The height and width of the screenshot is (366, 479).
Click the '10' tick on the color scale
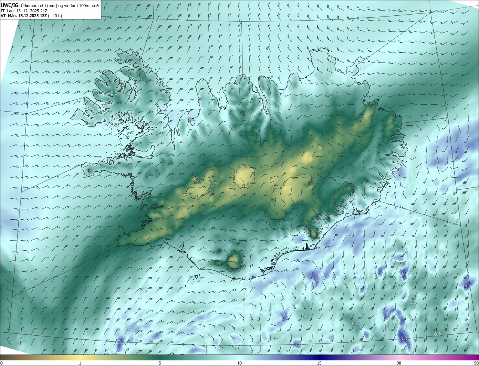click(239, 363)
